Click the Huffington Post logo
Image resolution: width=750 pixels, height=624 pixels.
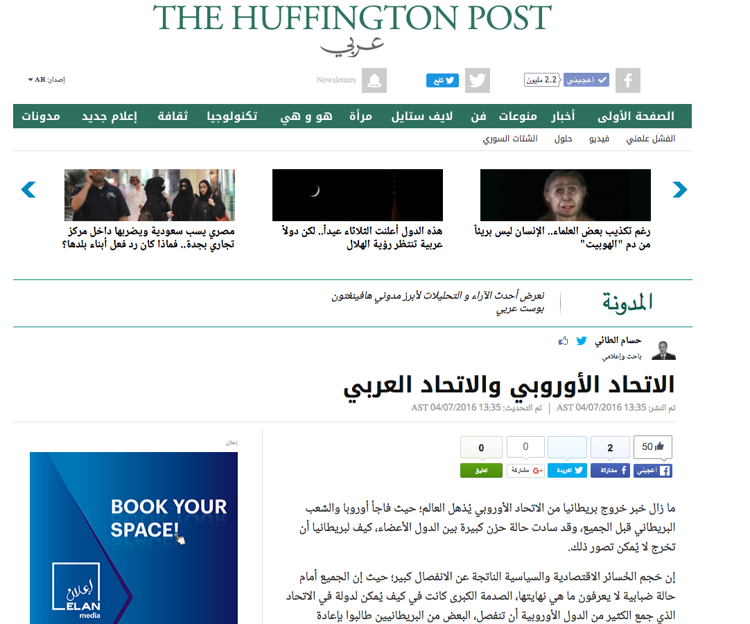(x=352, y=18)
